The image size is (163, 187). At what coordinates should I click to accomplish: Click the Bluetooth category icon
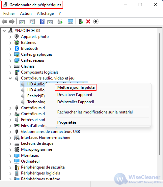click(17, 48)
